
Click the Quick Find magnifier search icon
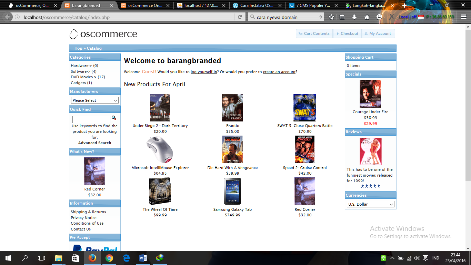click(x=114, y=118)
